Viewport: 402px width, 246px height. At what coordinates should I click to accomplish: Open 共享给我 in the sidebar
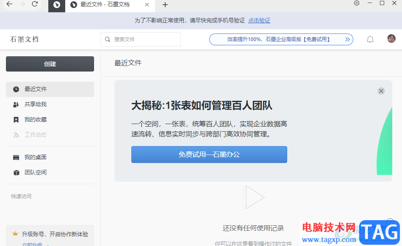50,104
